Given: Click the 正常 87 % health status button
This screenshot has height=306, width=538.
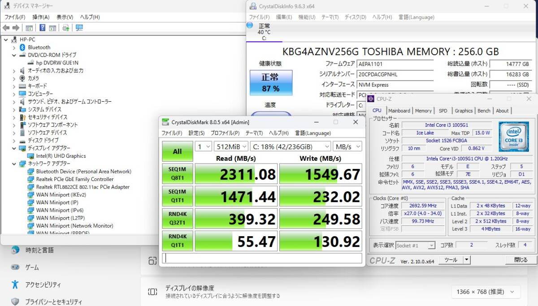Looking at the screenshot, I should tap(270, 82).
